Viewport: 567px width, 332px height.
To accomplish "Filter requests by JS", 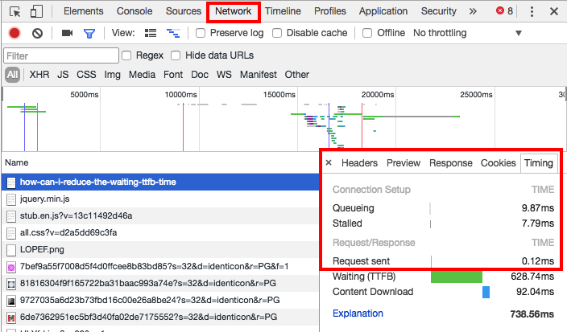I will click(63, 75).
